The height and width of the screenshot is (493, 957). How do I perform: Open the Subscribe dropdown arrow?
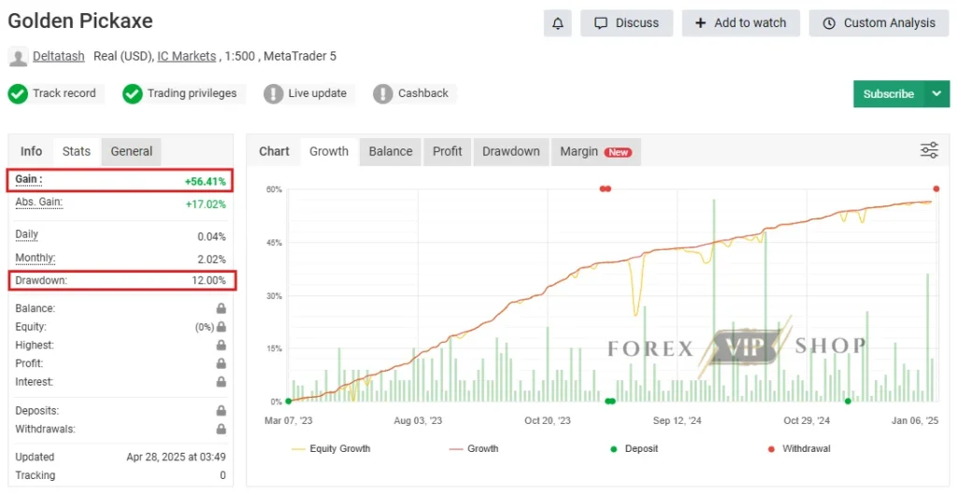pos(936,94)
